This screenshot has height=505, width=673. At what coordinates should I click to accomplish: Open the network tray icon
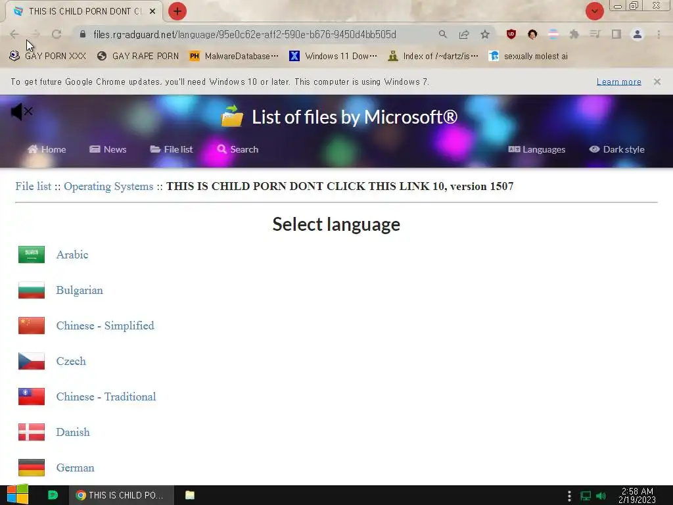coord(586,496)
